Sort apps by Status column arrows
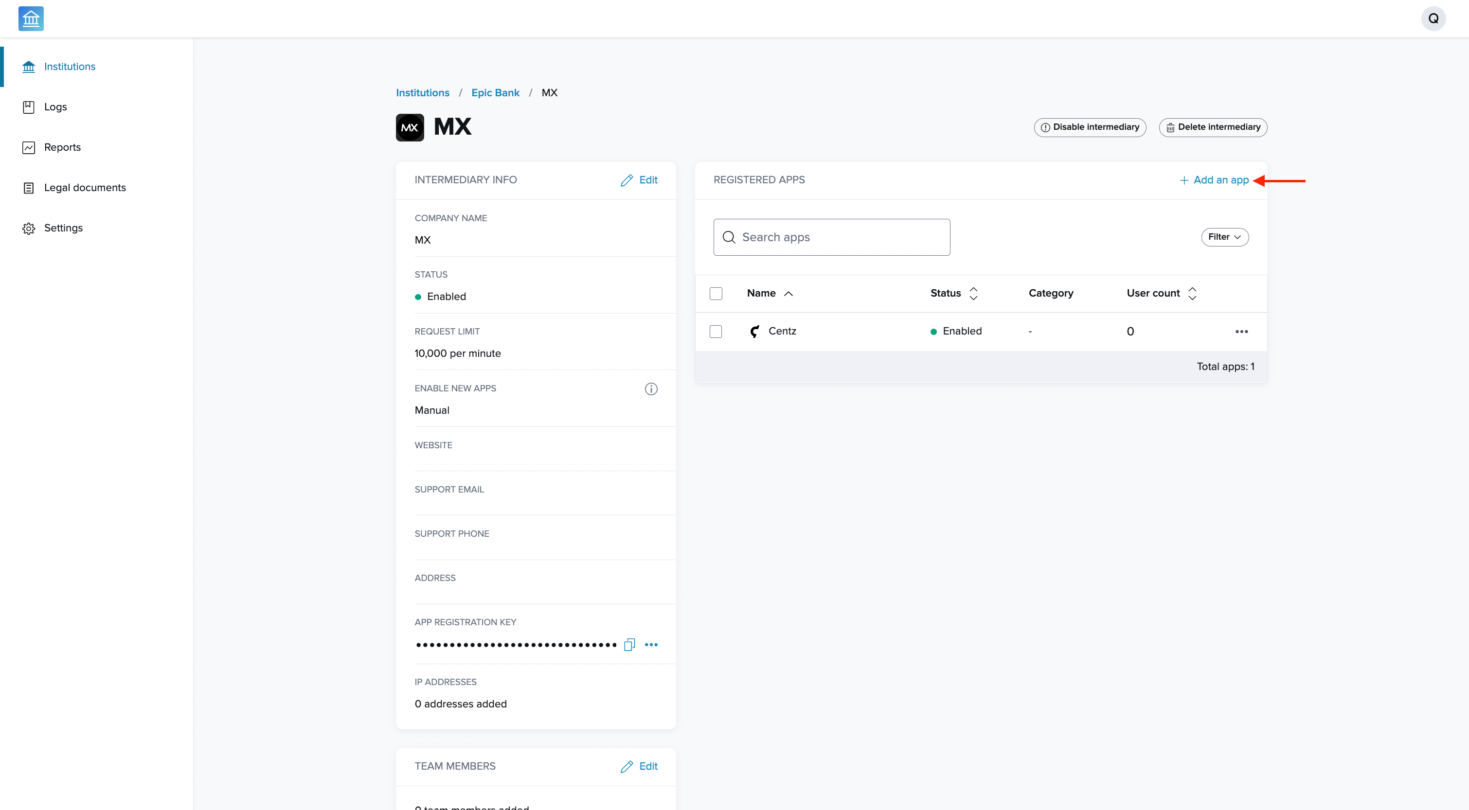Image resolution: width=1469 pixels, height=810 pixels. click(x=973, y=294)
